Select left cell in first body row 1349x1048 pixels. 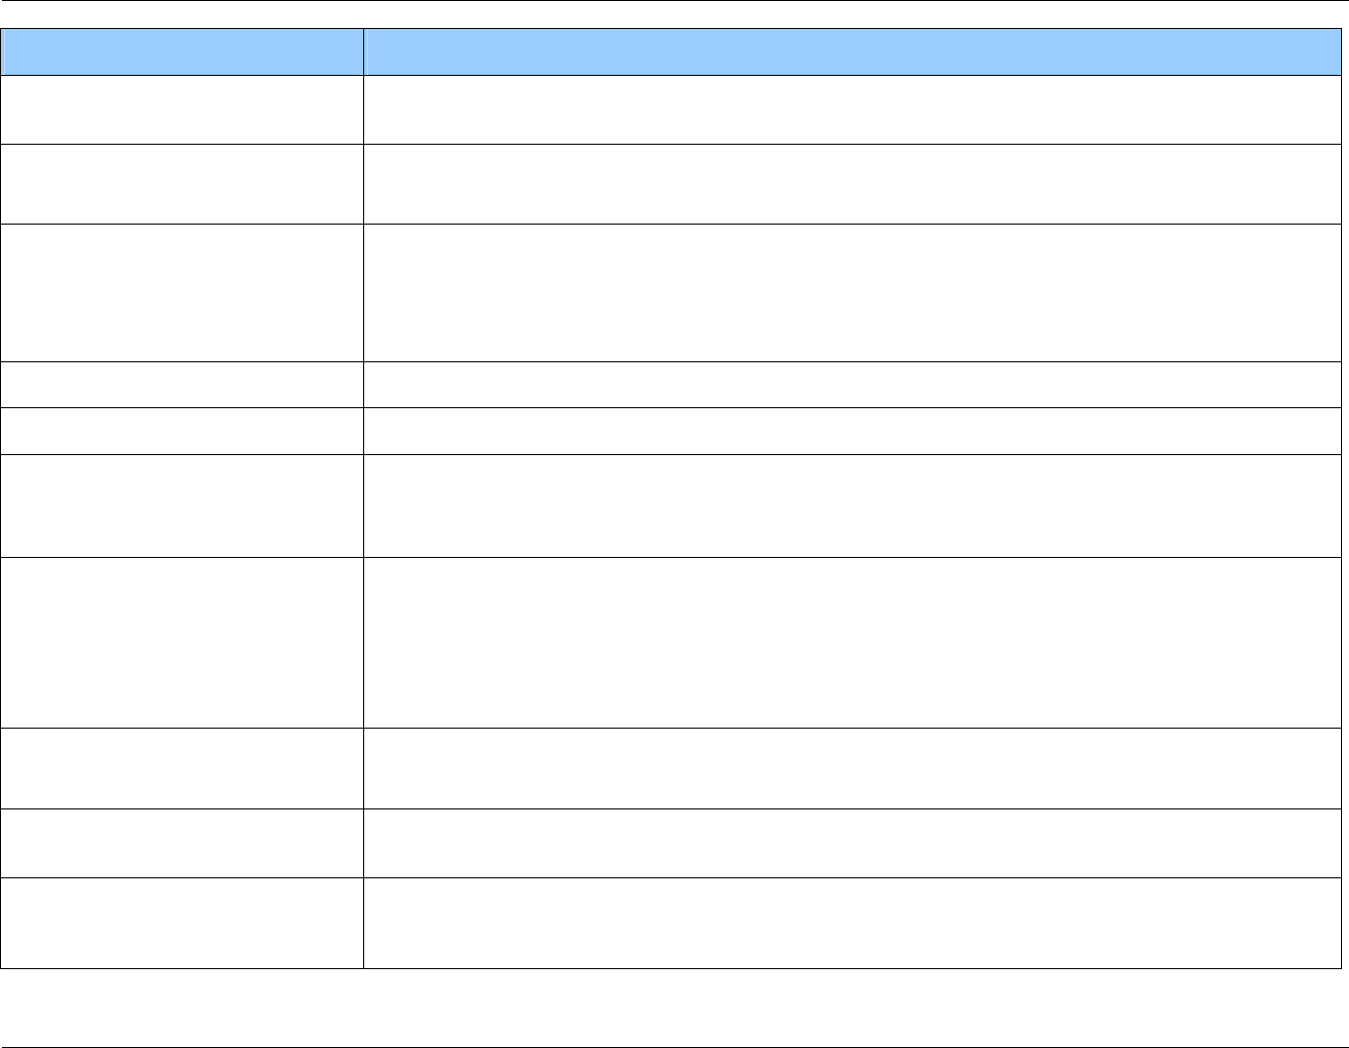[x=182, y=110]
